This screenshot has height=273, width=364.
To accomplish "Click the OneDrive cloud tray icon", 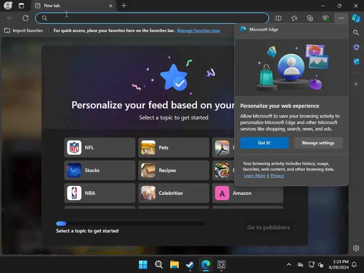I will tap(300, 264).
